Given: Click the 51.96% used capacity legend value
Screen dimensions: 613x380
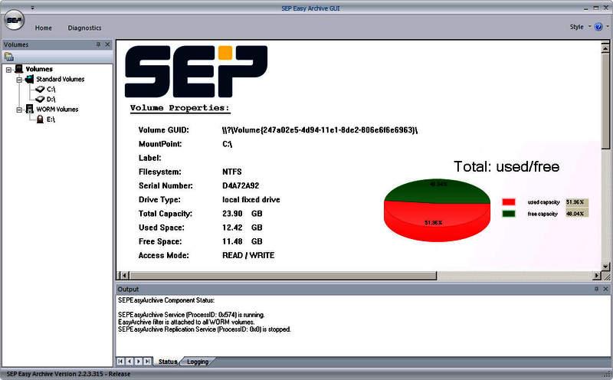Looking at the screenshot, I should pos(577,202).
